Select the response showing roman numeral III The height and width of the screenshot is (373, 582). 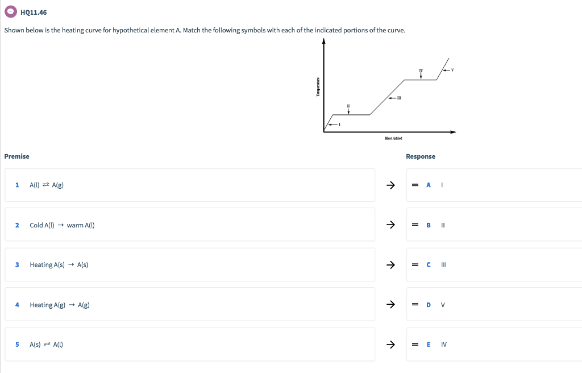click(443, 264)
